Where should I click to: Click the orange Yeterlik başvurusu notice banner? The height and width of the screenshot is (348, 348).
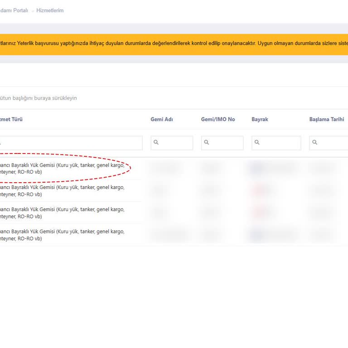click(x=174, y=44)
